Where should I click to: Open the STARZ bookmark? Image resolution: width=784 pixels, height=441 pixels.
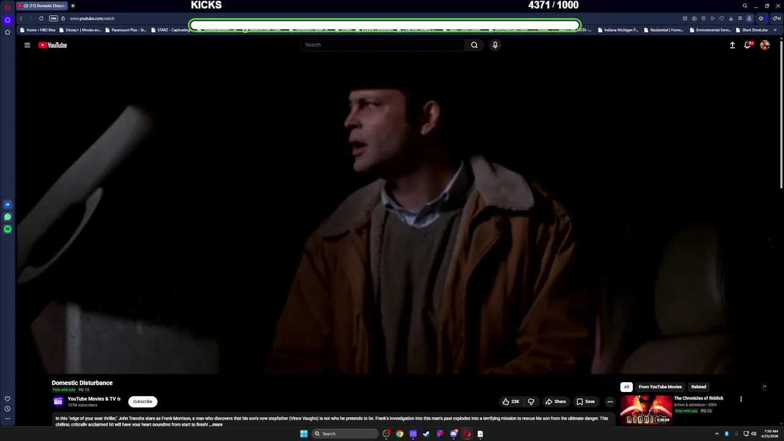(x=170, y=29)
